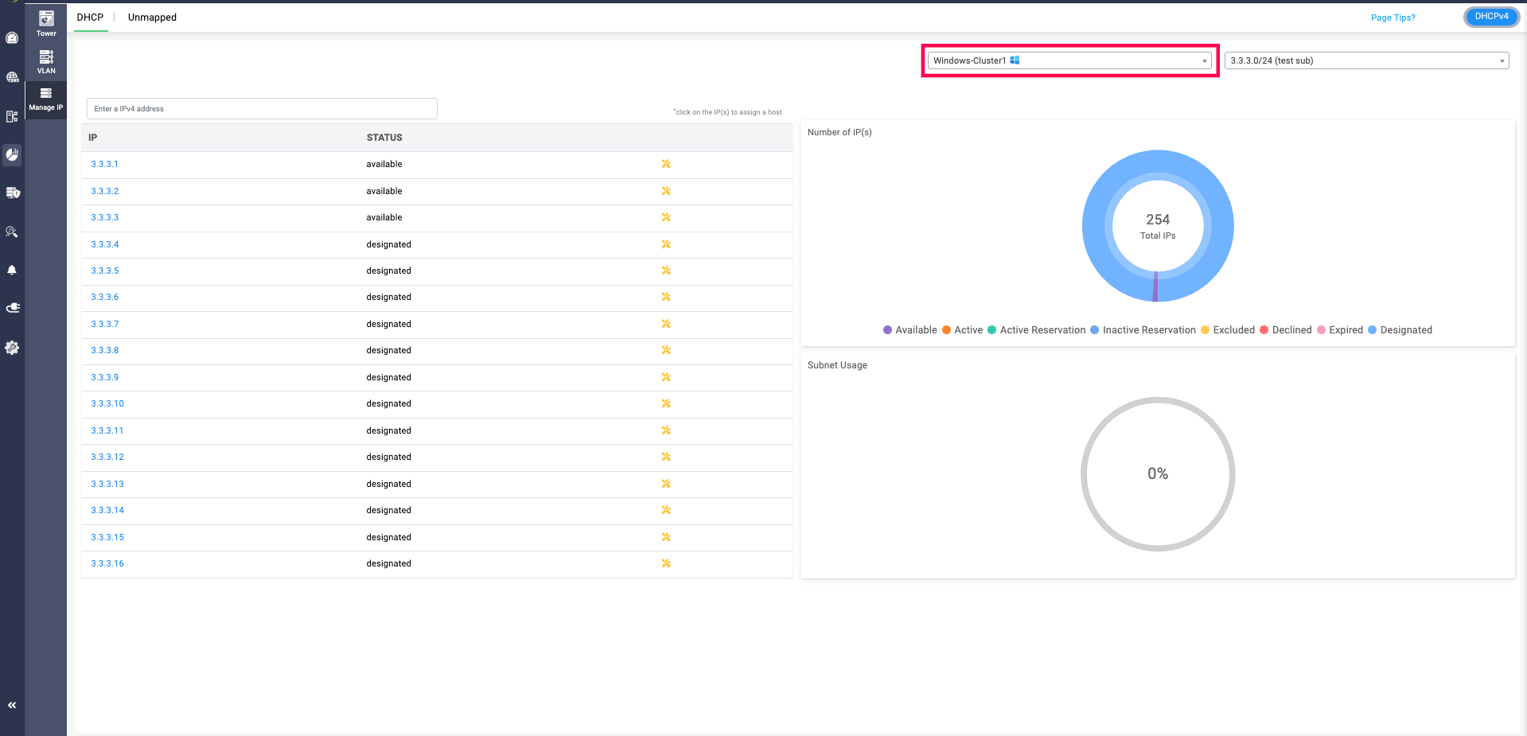The width and height of the screenshot is (1527, 736).
Task: Open the Windows-Cluster1 server dropdown
Action: click(x=1069, y=60)
